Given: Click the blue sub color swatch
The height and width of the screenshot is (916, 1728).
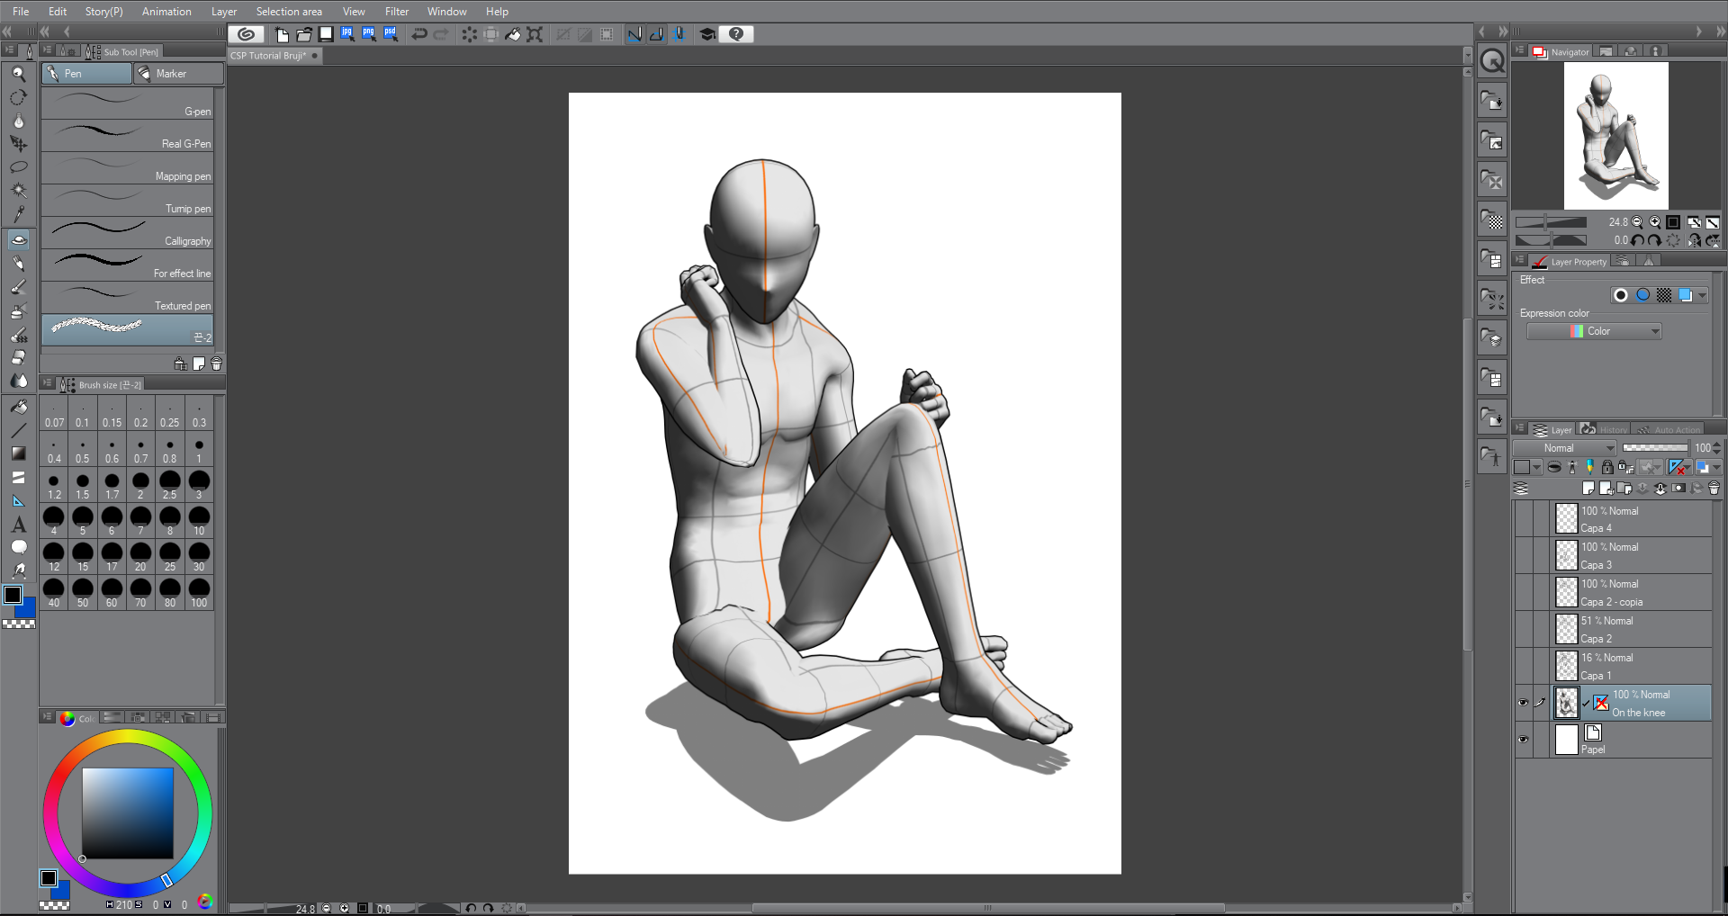Looking at the screenshot, I should [x=27, y=609].
